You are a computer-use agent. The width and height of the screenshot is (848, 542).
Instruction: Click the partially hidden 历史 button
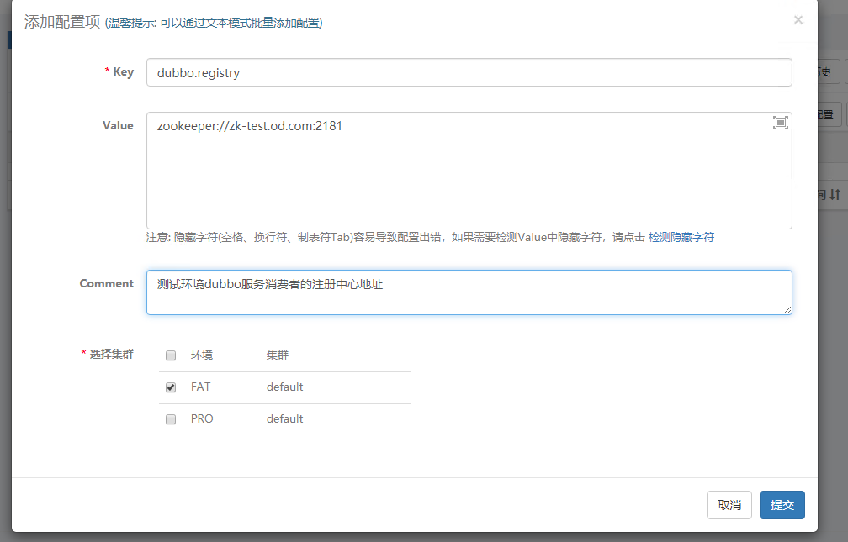[x=828, y=72]
